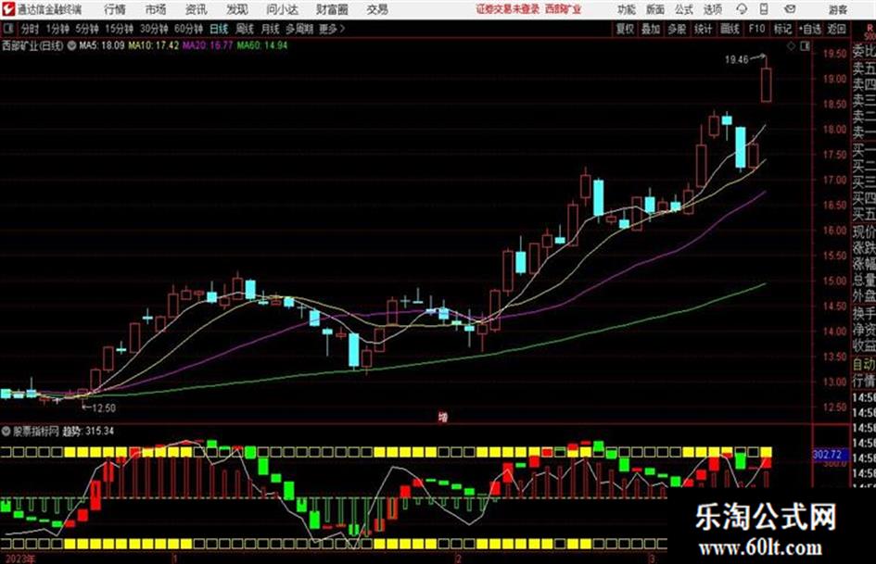This screenshot has height=564, width=876.
Task: Open F10 company info
Action: coord(756,29)
